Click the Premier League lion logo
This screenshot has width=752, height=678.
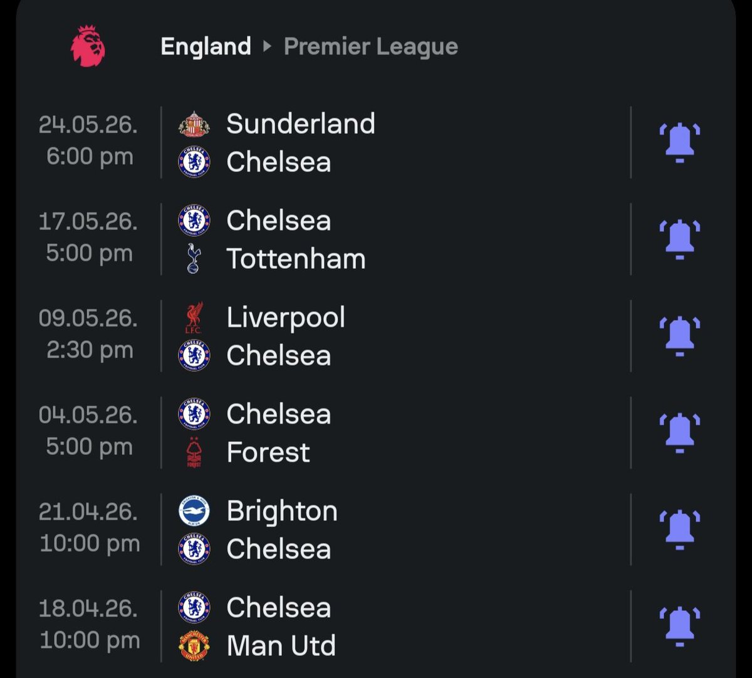tap(88, 46)
